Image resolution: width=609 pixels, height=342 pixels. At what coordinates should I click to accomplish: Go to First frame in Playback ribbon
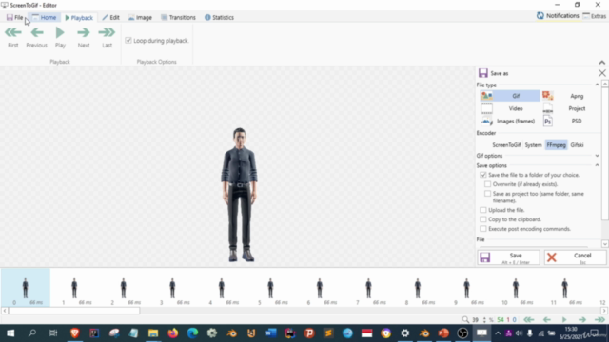pyautogui.click(x=12, y=37)
